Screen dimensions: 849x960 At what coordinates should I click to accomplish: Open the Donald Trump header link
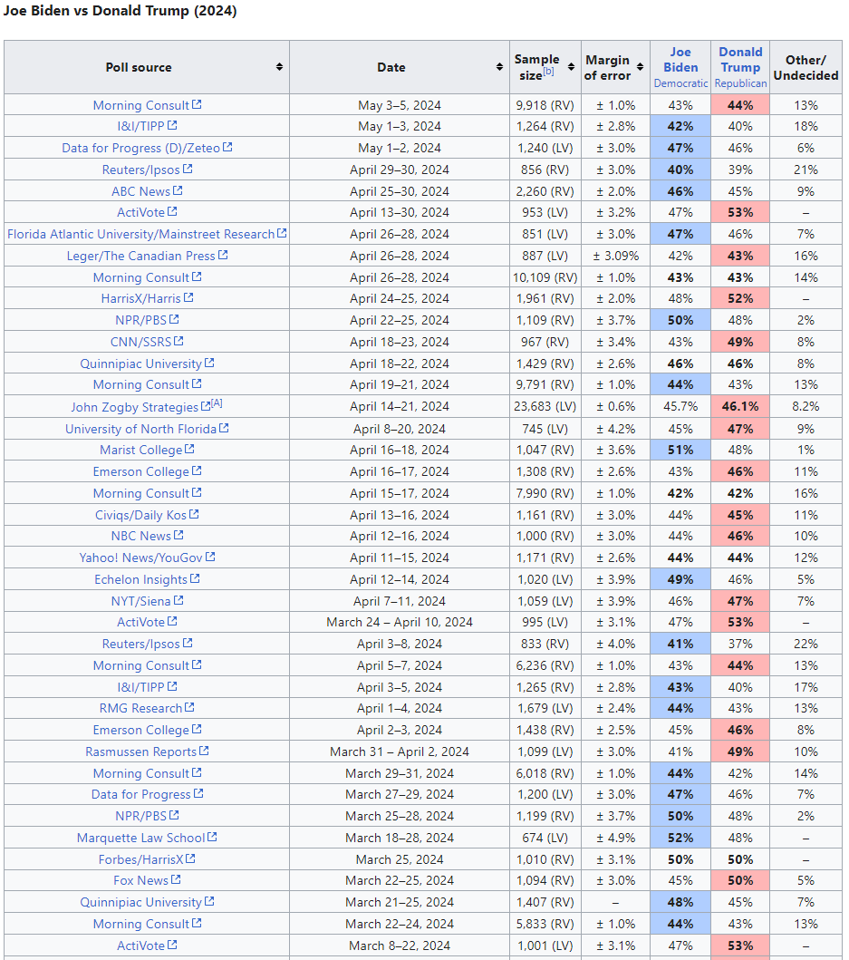(740, 60)
